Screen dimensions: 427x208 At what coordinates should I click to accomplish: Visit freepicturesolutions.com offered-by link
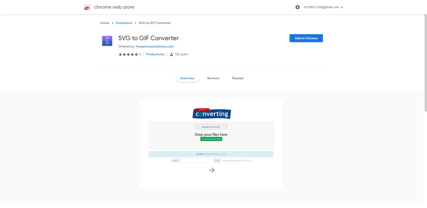155,47
